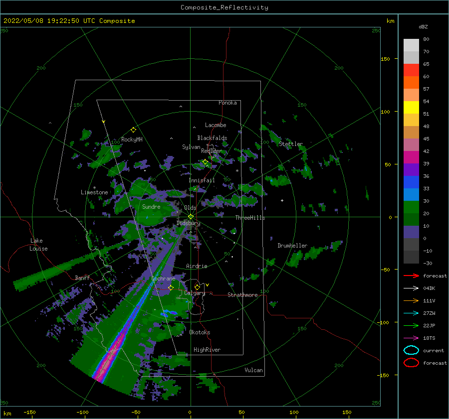
Task: Click the green 22JP arrow icon
Action: [411, 325]
